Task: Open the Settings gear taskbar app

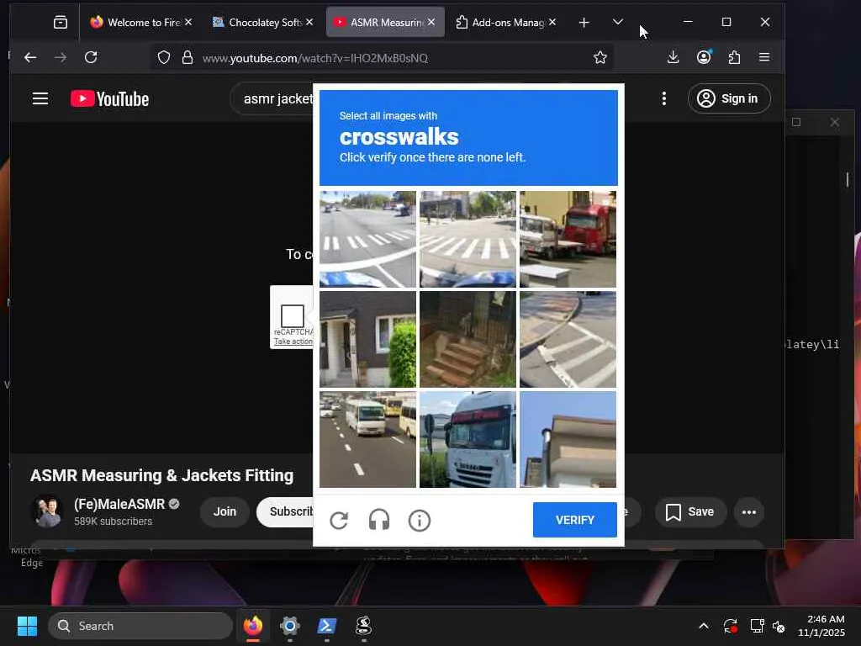Action: pyautogui.click(x=290, y=626)
